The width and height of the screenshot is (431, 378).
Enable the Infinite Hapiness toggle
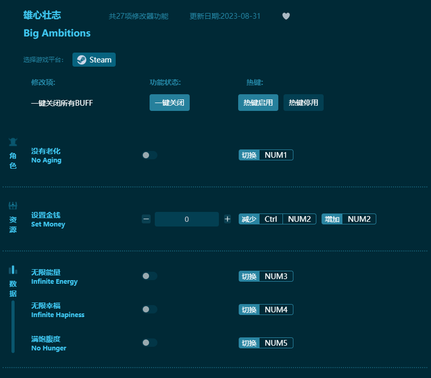(150, 309)
